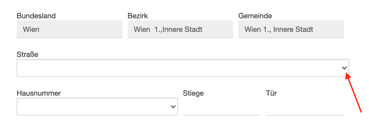Select the 'Wien 1., Innere Stadt' Gemeinde text

pyautogui.click(x=279, y=29)
